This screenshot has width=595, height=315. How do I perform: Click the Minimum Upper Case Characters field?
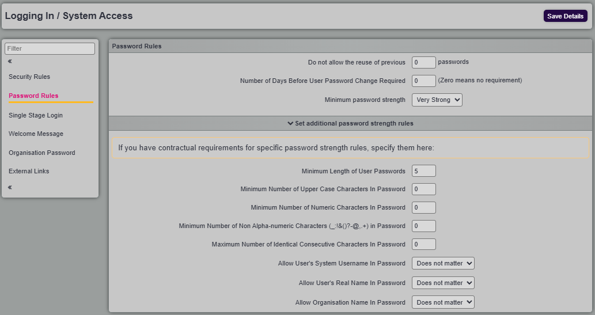pyautogui.click(x=423, y=189)
